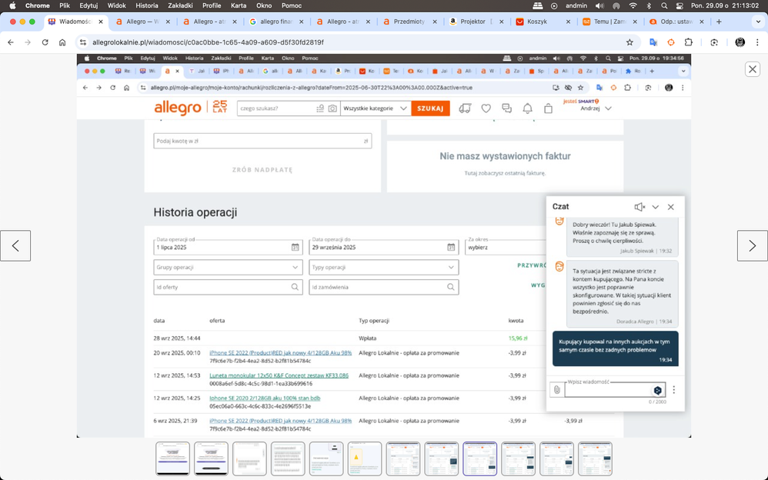
Task: Click the Bluetooth icon in the top menu bar
Action: 649,5
